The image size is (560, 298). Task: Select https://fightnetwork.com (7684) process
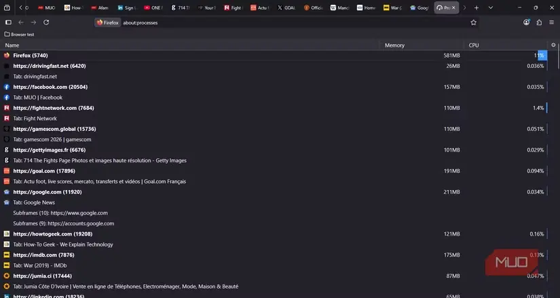tap(275, 108)
